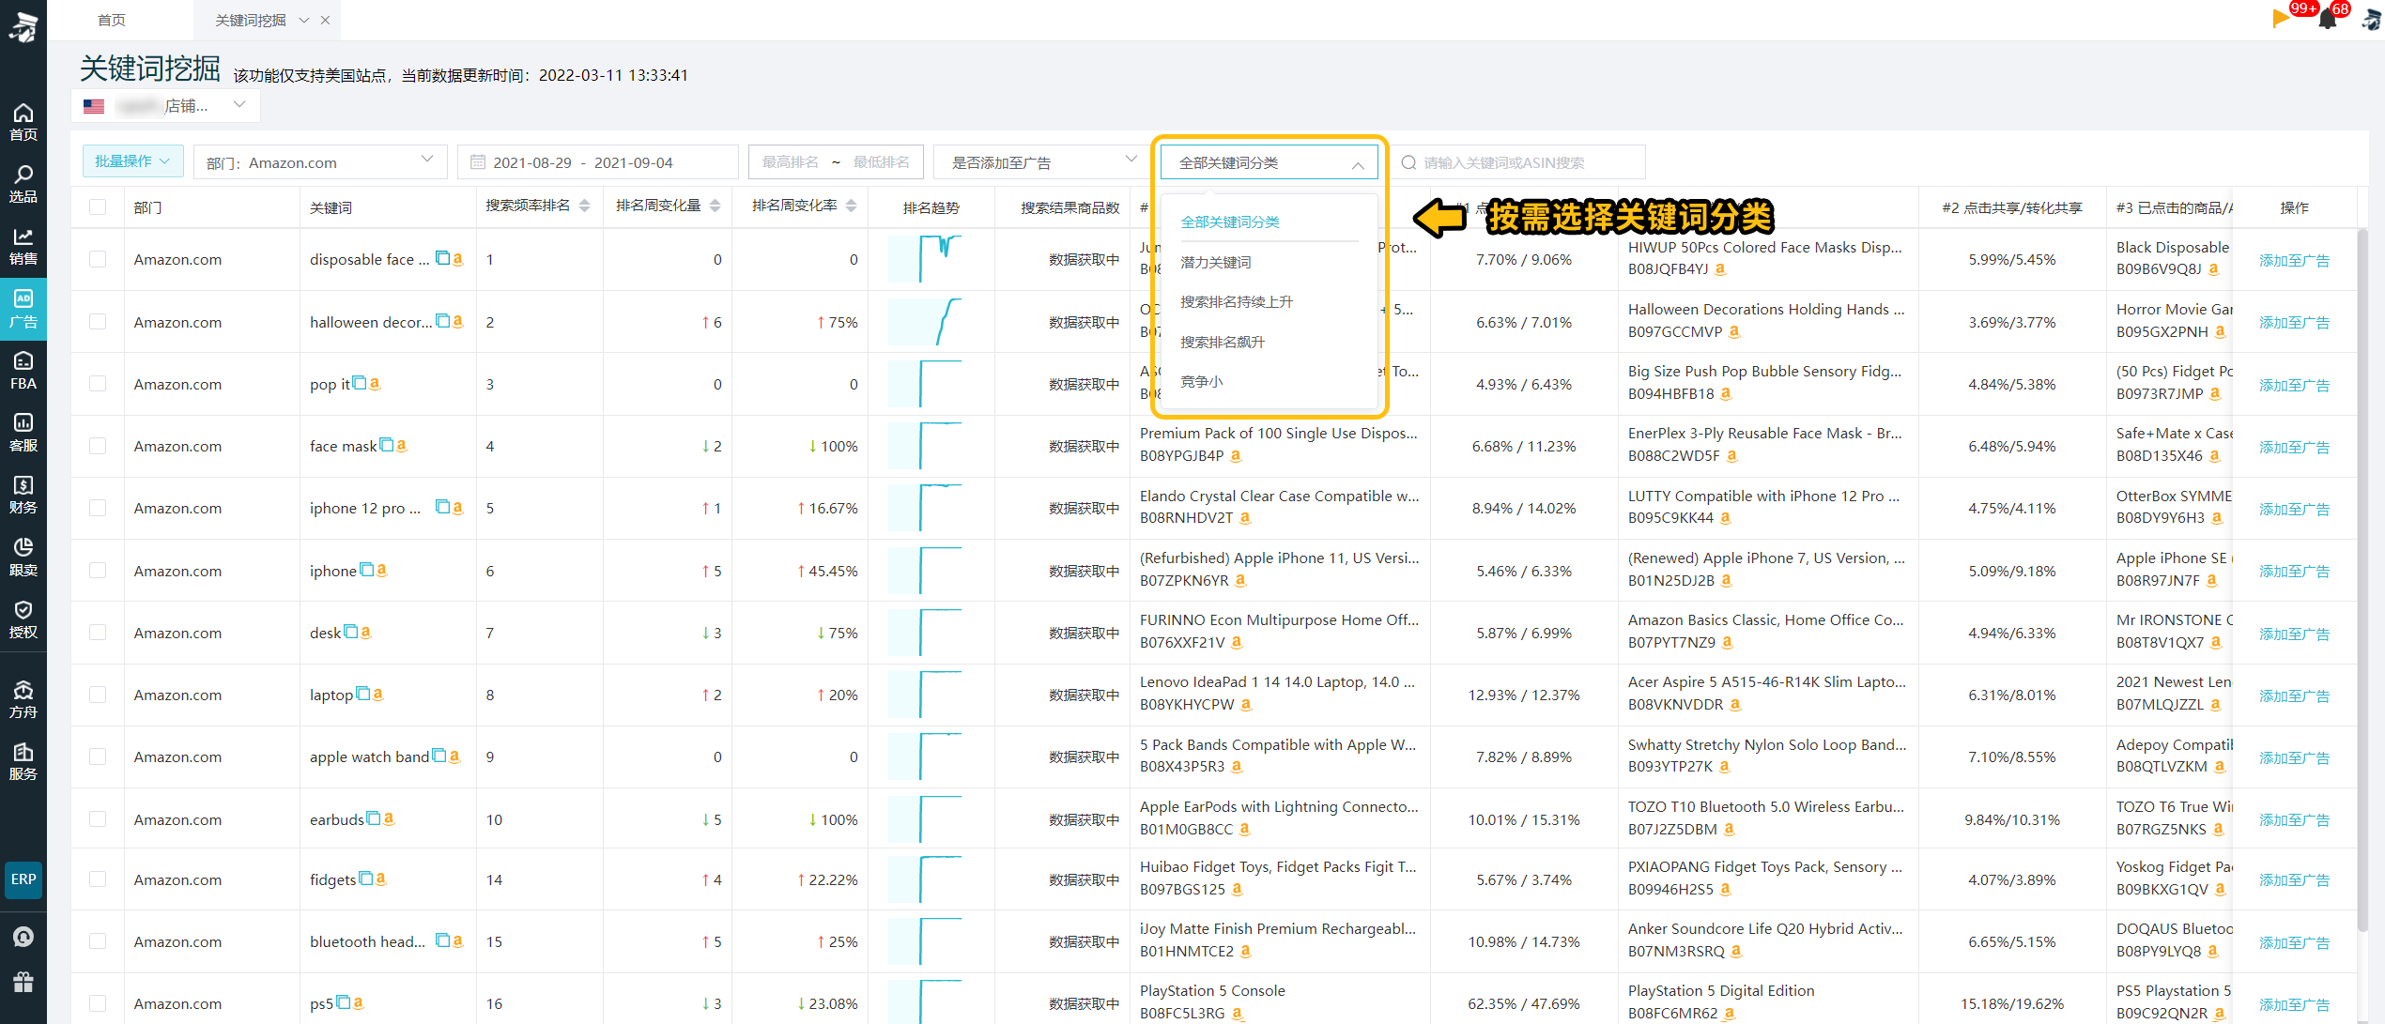Open the 广告 advertising sidebar icon

[x=23, y=309]
